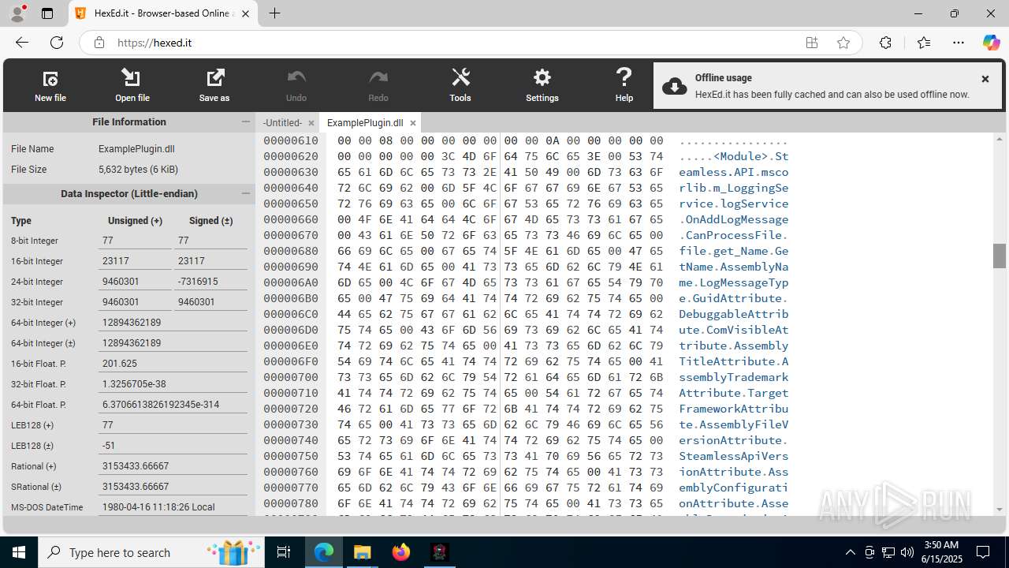Show hidden system tray icons
This screenshot has height=568, width=1009.
850,552
